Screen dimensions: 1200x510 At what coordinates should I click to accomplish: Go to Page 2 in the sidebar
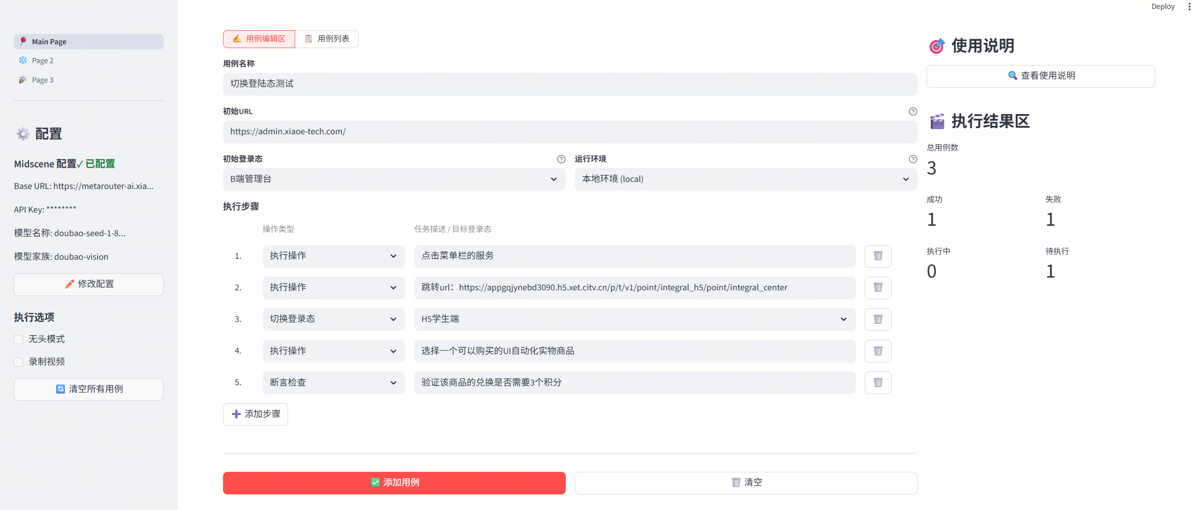[42, 61]
